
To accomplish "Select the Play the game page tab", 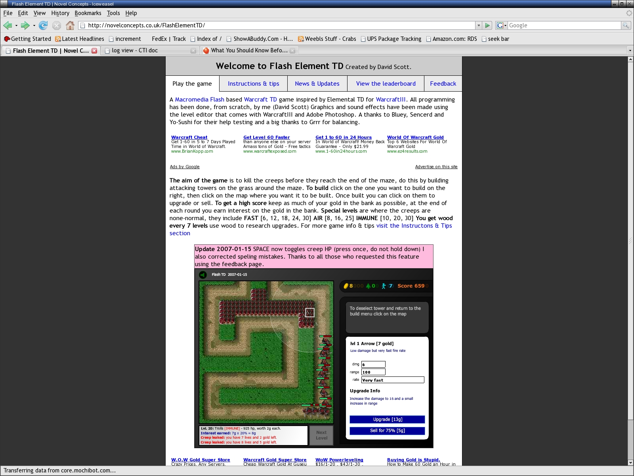I will (192, 84).
